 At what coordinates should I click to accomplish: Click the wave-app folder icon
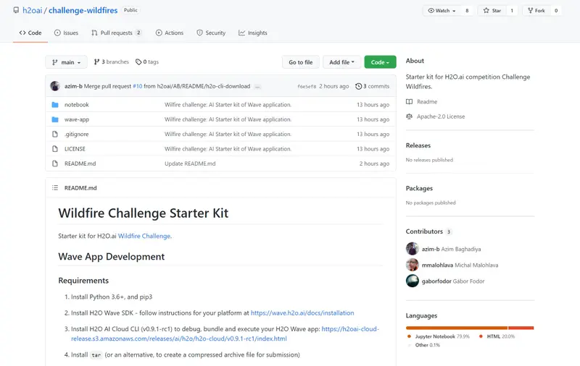pyautogui.click(x=55, y=119)
